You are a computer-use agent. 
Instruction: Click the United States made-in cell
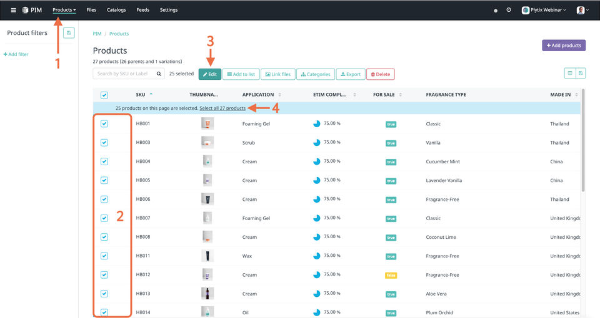pos(565,312)
